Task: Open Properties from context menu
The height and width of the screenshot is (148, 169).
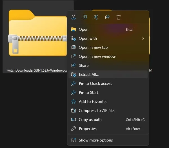Action: click(x=108, y=129)
